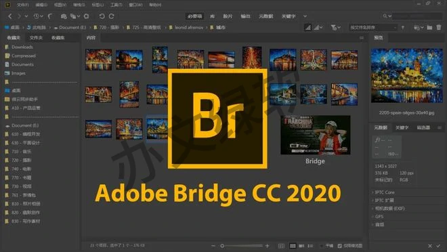Click the Open in Camera Raw aperture icon
The width and height of the screenshot is (447, 252).
[x=86, y=16]
